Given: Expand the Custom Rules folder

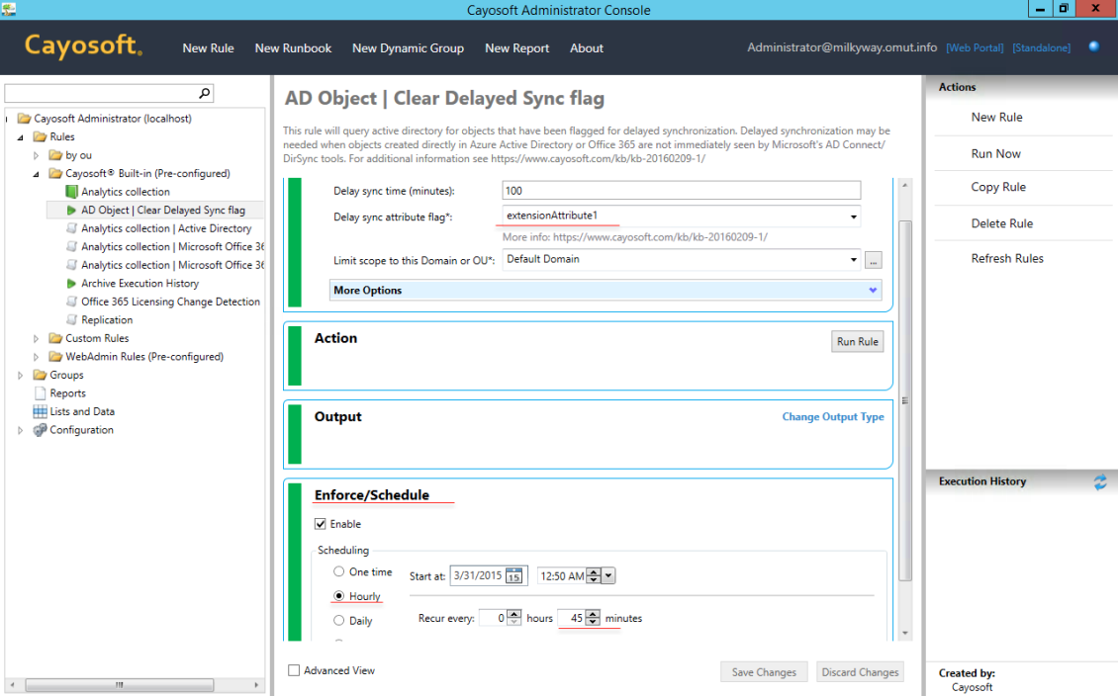Looking at the screenshot, I should (36, 338).
